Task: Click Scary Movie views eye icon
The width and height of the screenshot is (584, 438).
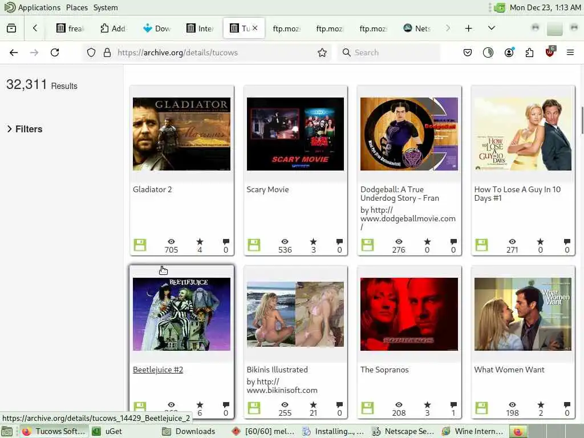Action: [x=285, y=241]
